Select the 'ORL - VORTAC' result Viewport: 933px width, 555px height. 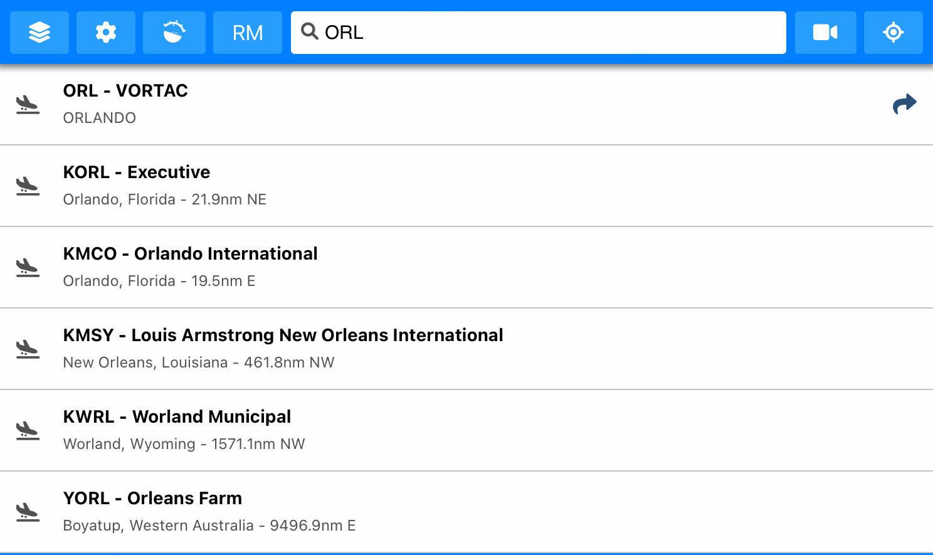(x=467, y=104)
